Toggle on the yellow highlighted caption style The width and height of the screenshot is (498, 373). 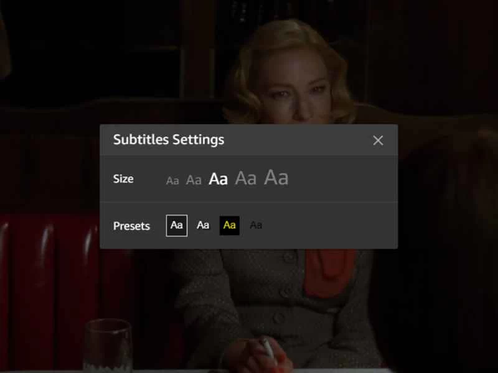coord(229,226)
